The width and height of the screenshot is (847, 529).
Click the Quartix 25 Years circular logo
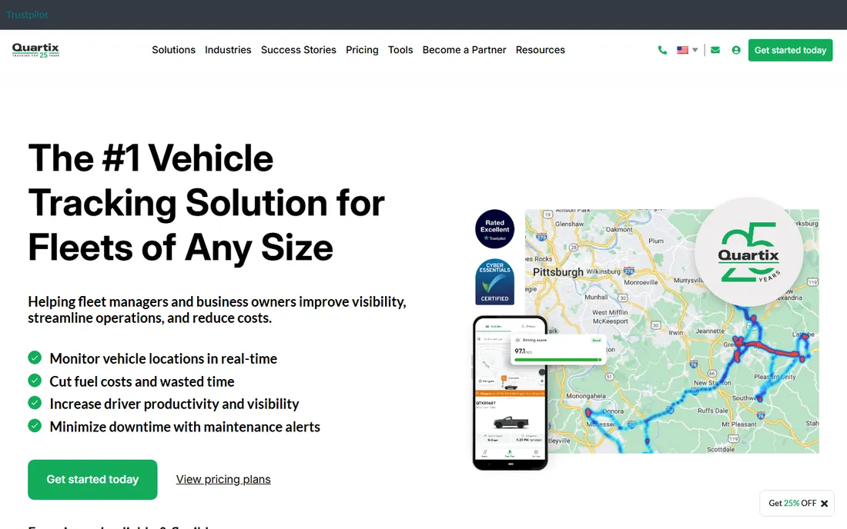(748, 252)
